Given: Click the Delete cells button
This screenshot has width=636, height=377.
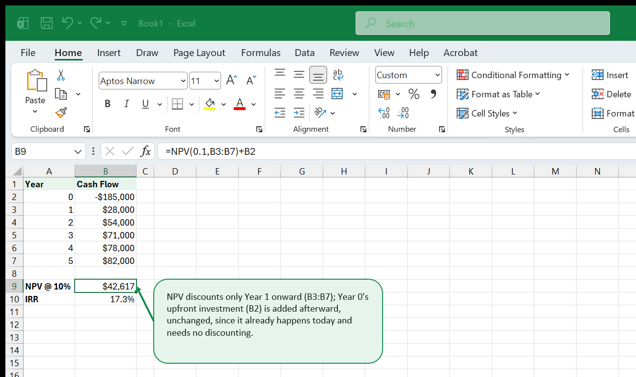Looking at the screenshot, I should [611, 94].
